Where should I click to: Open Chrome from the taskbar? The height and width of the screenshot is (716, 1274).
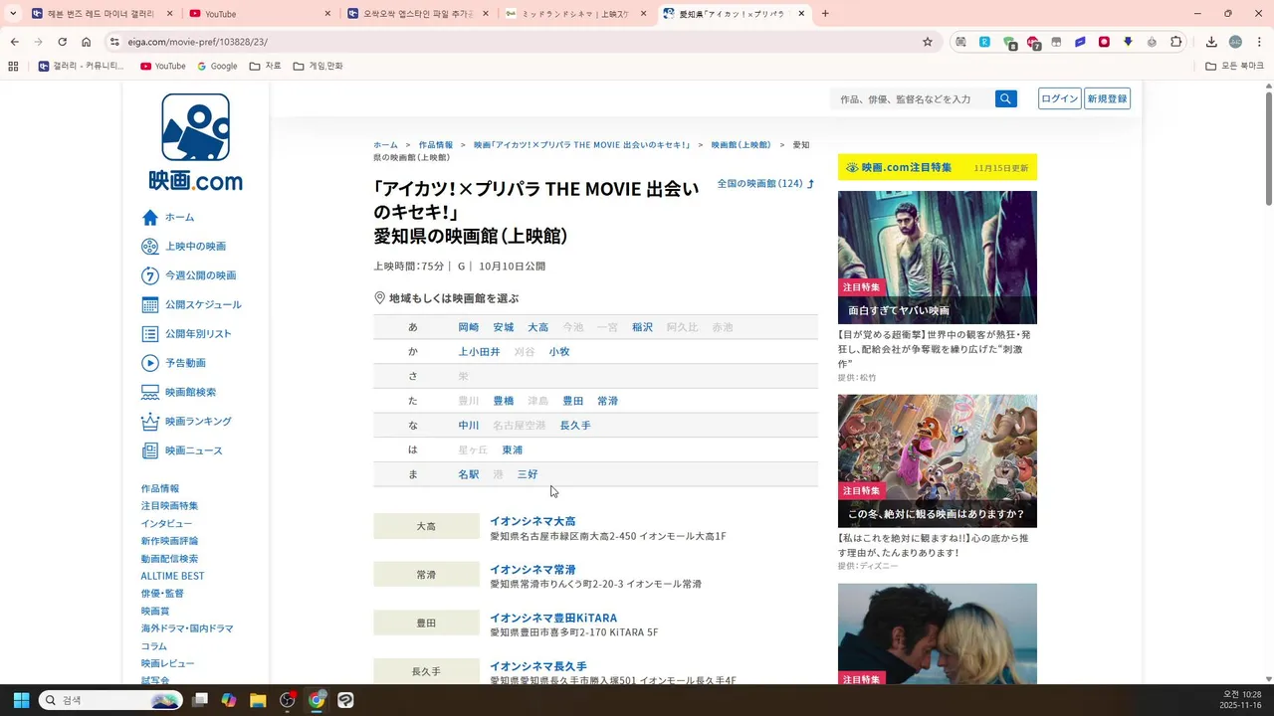point(317,700)
